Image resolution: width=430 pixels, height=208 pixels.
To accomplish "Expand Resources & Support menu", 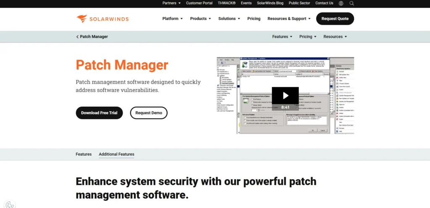I will (289, 18).
